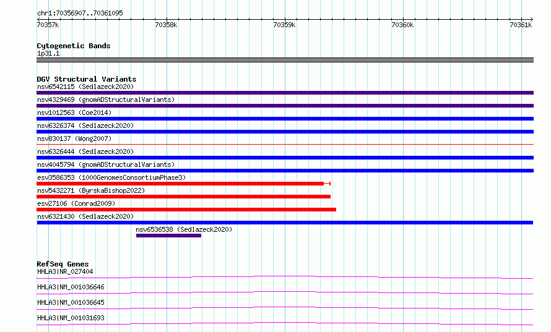Viewport: 551px width, 332px height.
Task: Click the blue bar for nsv6326374
Action: point(285,132)
